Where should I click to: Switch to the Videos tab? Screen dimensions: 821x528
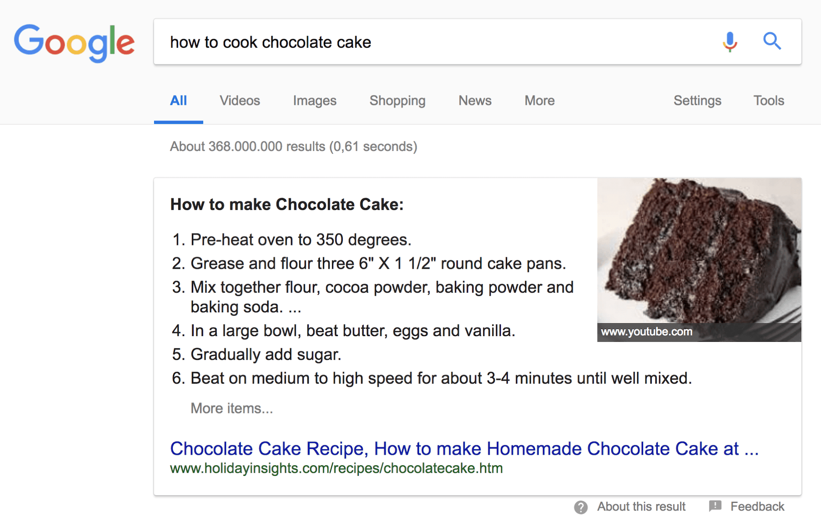(239, 100)
